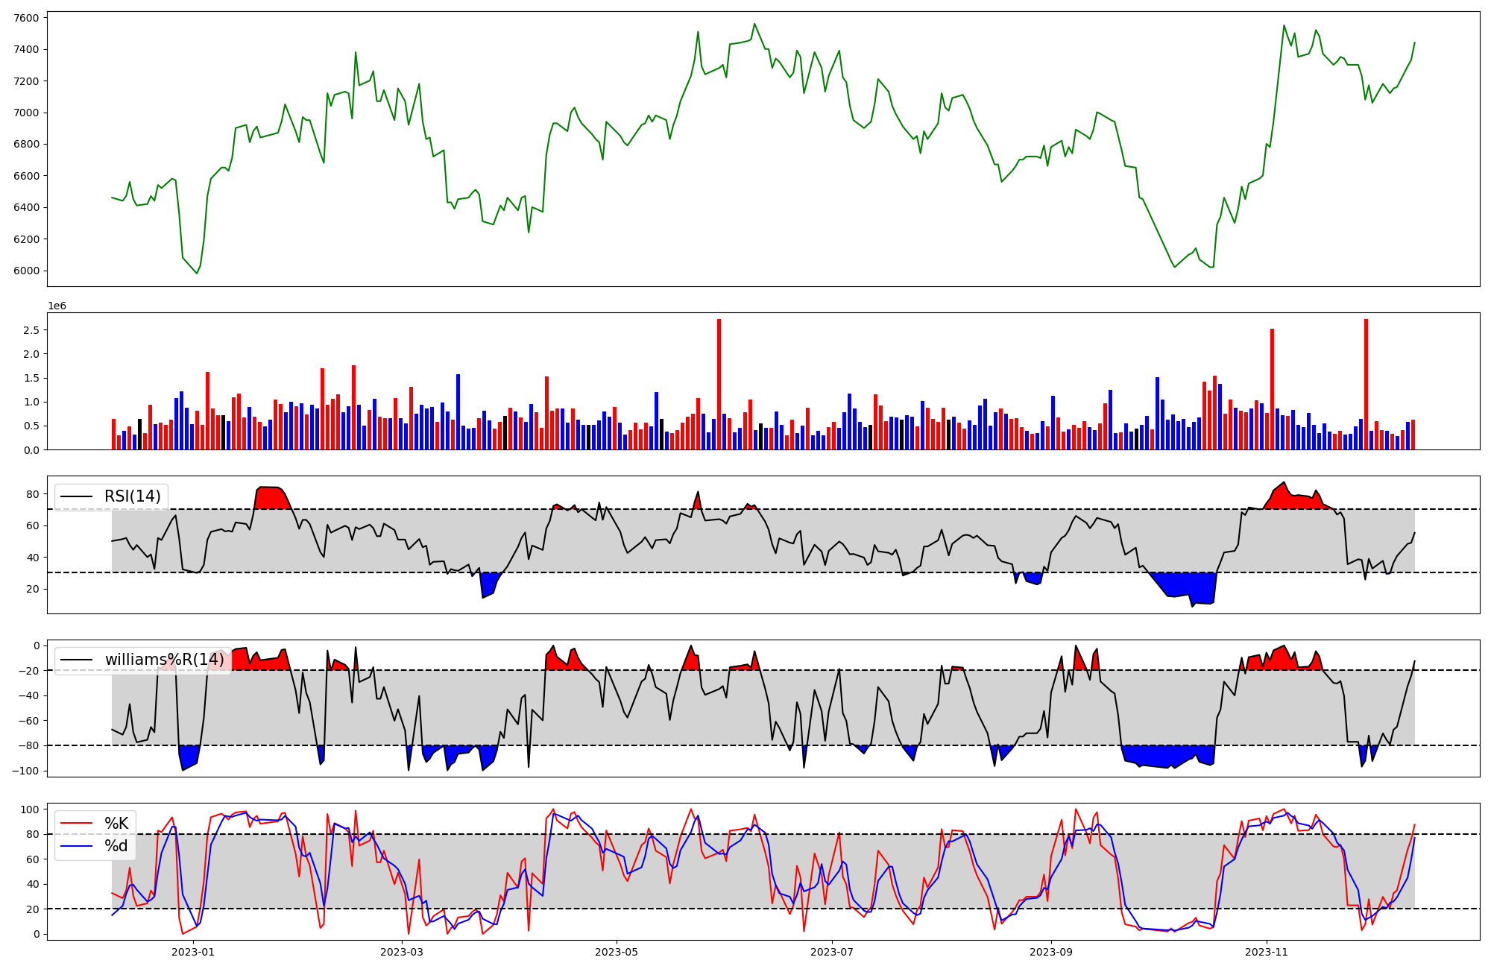Click the 2023-03 date axis label

(402, 952)
